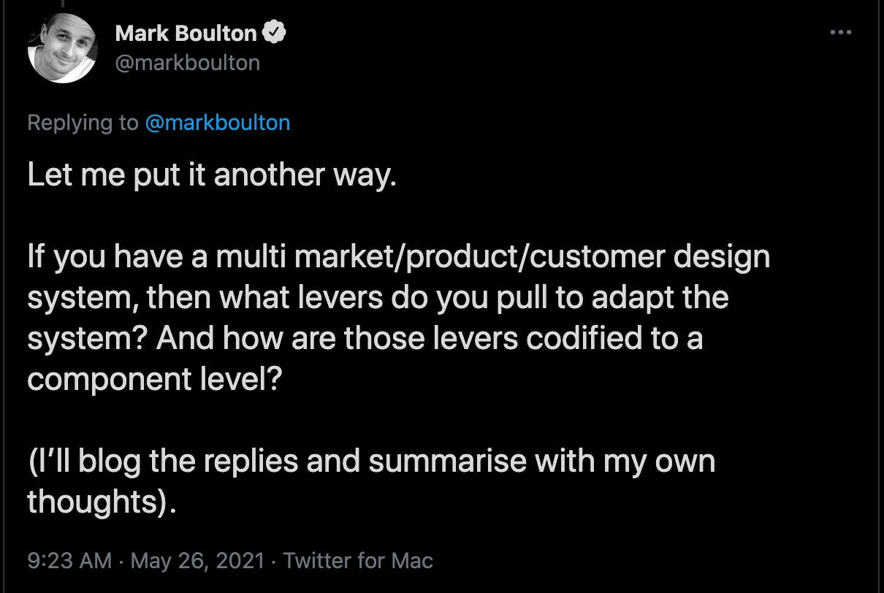This screenshot has width=884, height=593.
Task: Click the line "Let me put it another way."
Action: tap(212, 176)
